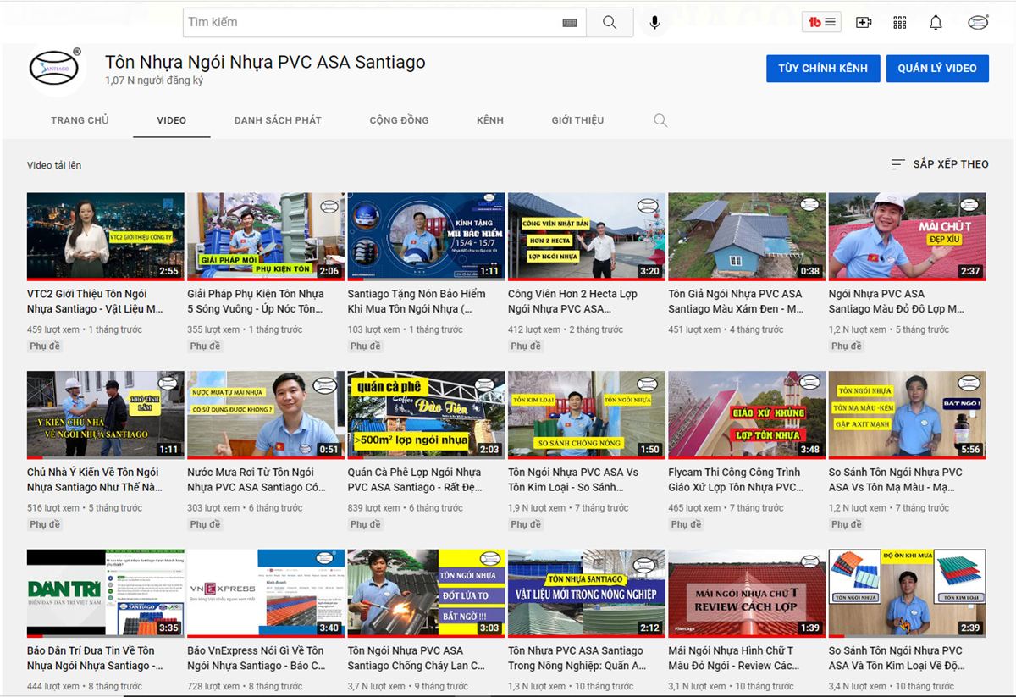Open the VnExpress video thumbnail
The width and height of the screenshot is (1016, 697).
(x=266, y=594)
